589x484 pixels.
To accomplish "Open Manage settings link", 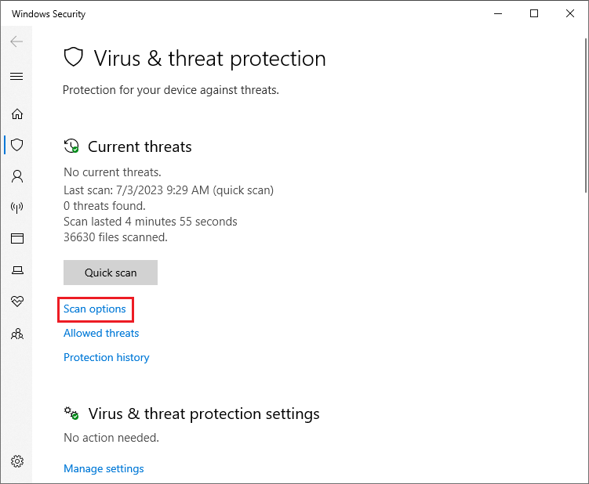I will click(x=104, y=468).
